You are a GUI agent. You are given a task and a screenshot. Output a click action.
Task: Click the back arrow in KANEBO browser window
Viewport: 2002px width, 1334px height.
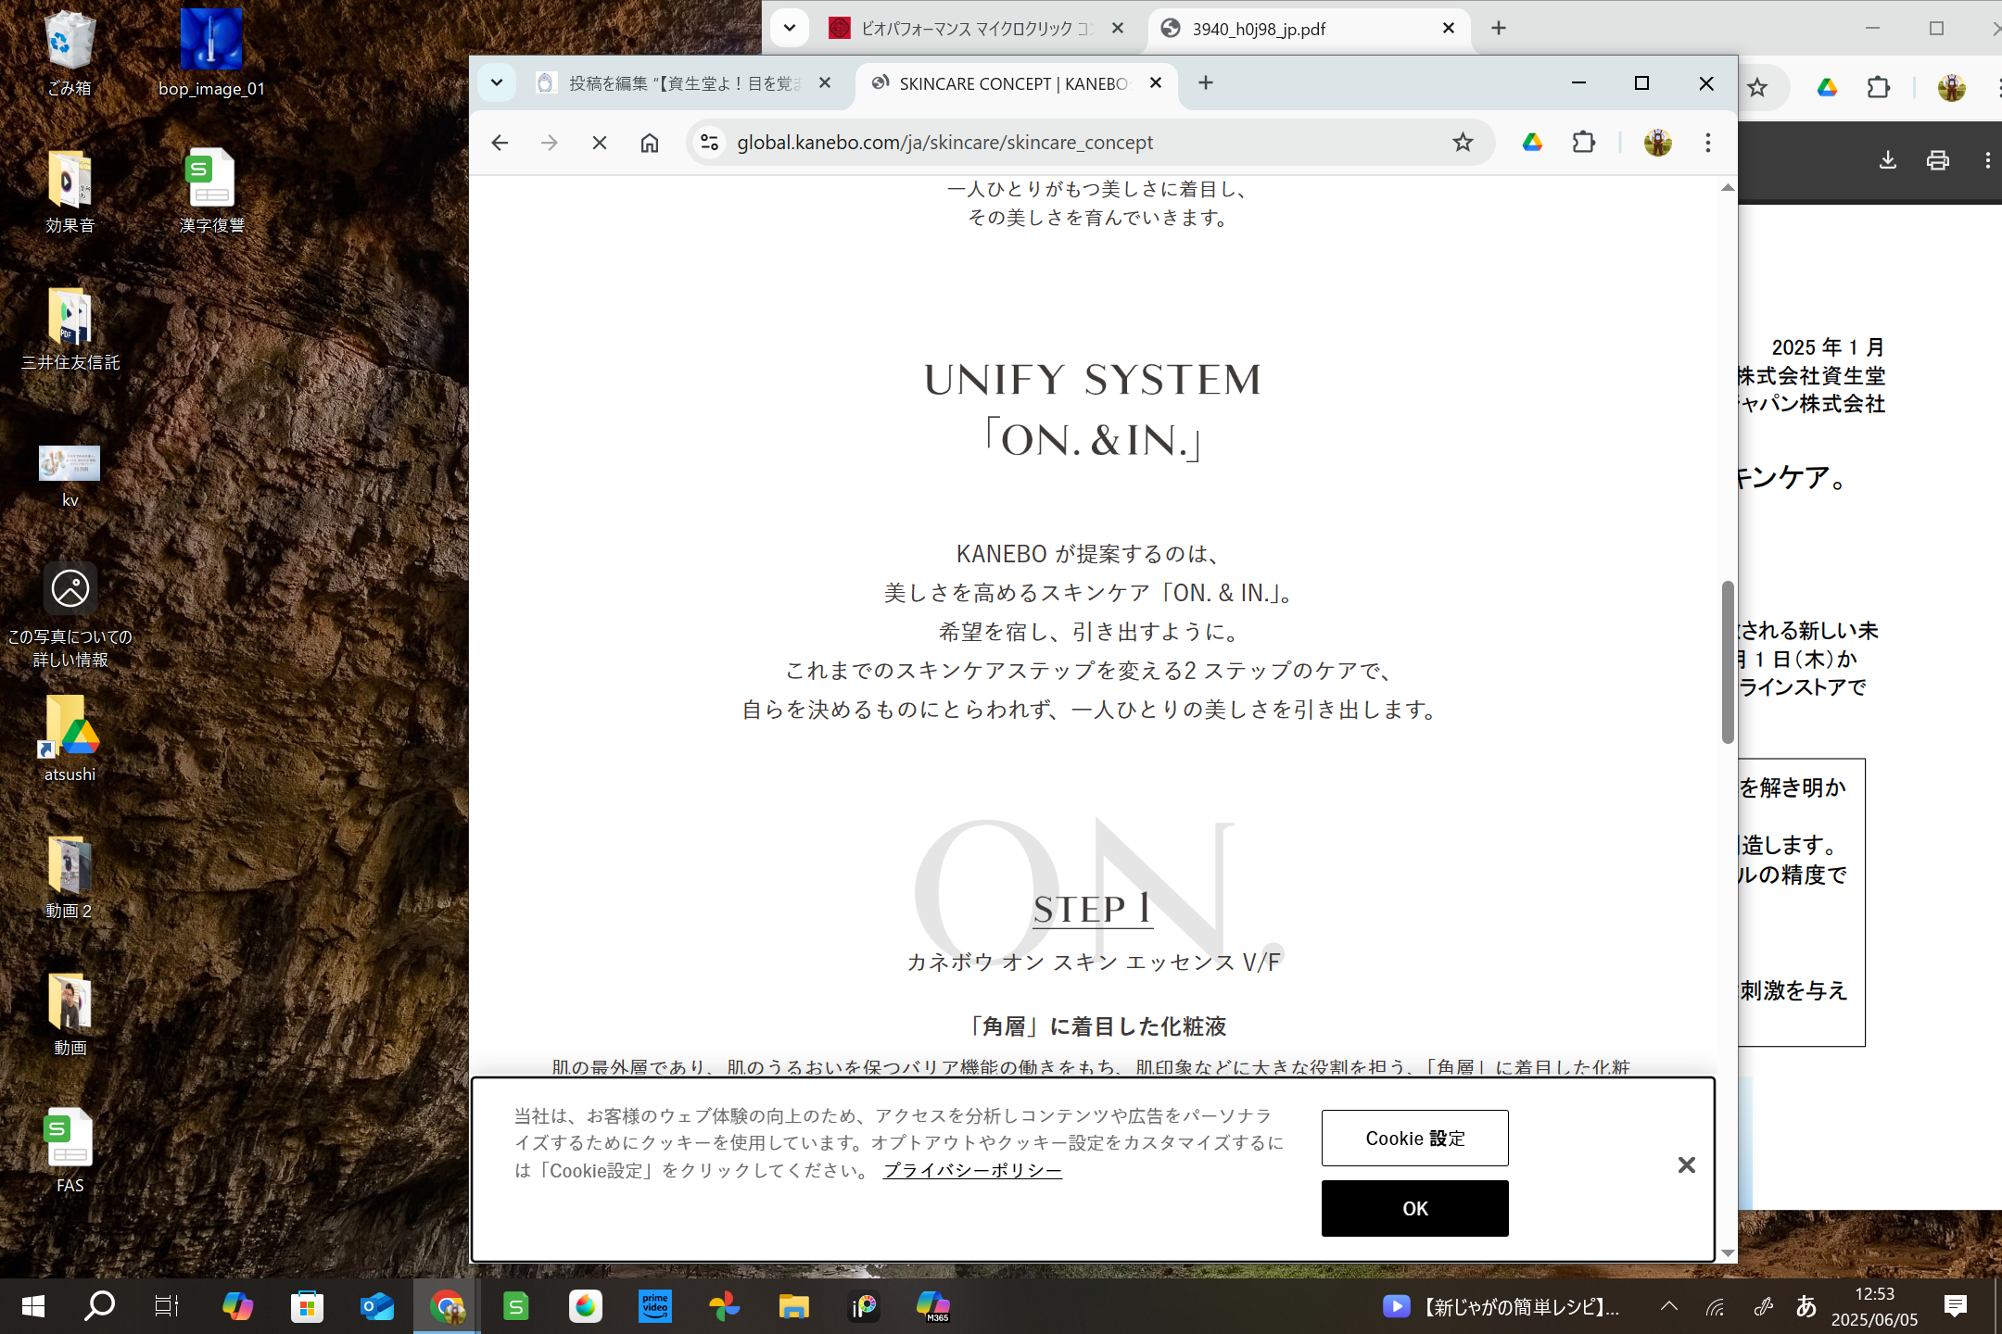pyautogui.click(x=500, y=143)
